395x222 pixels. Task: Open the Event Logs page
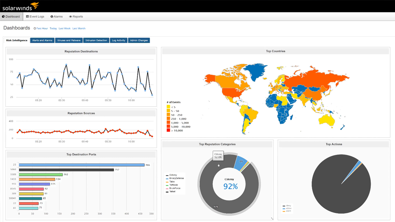pos(35,17)
